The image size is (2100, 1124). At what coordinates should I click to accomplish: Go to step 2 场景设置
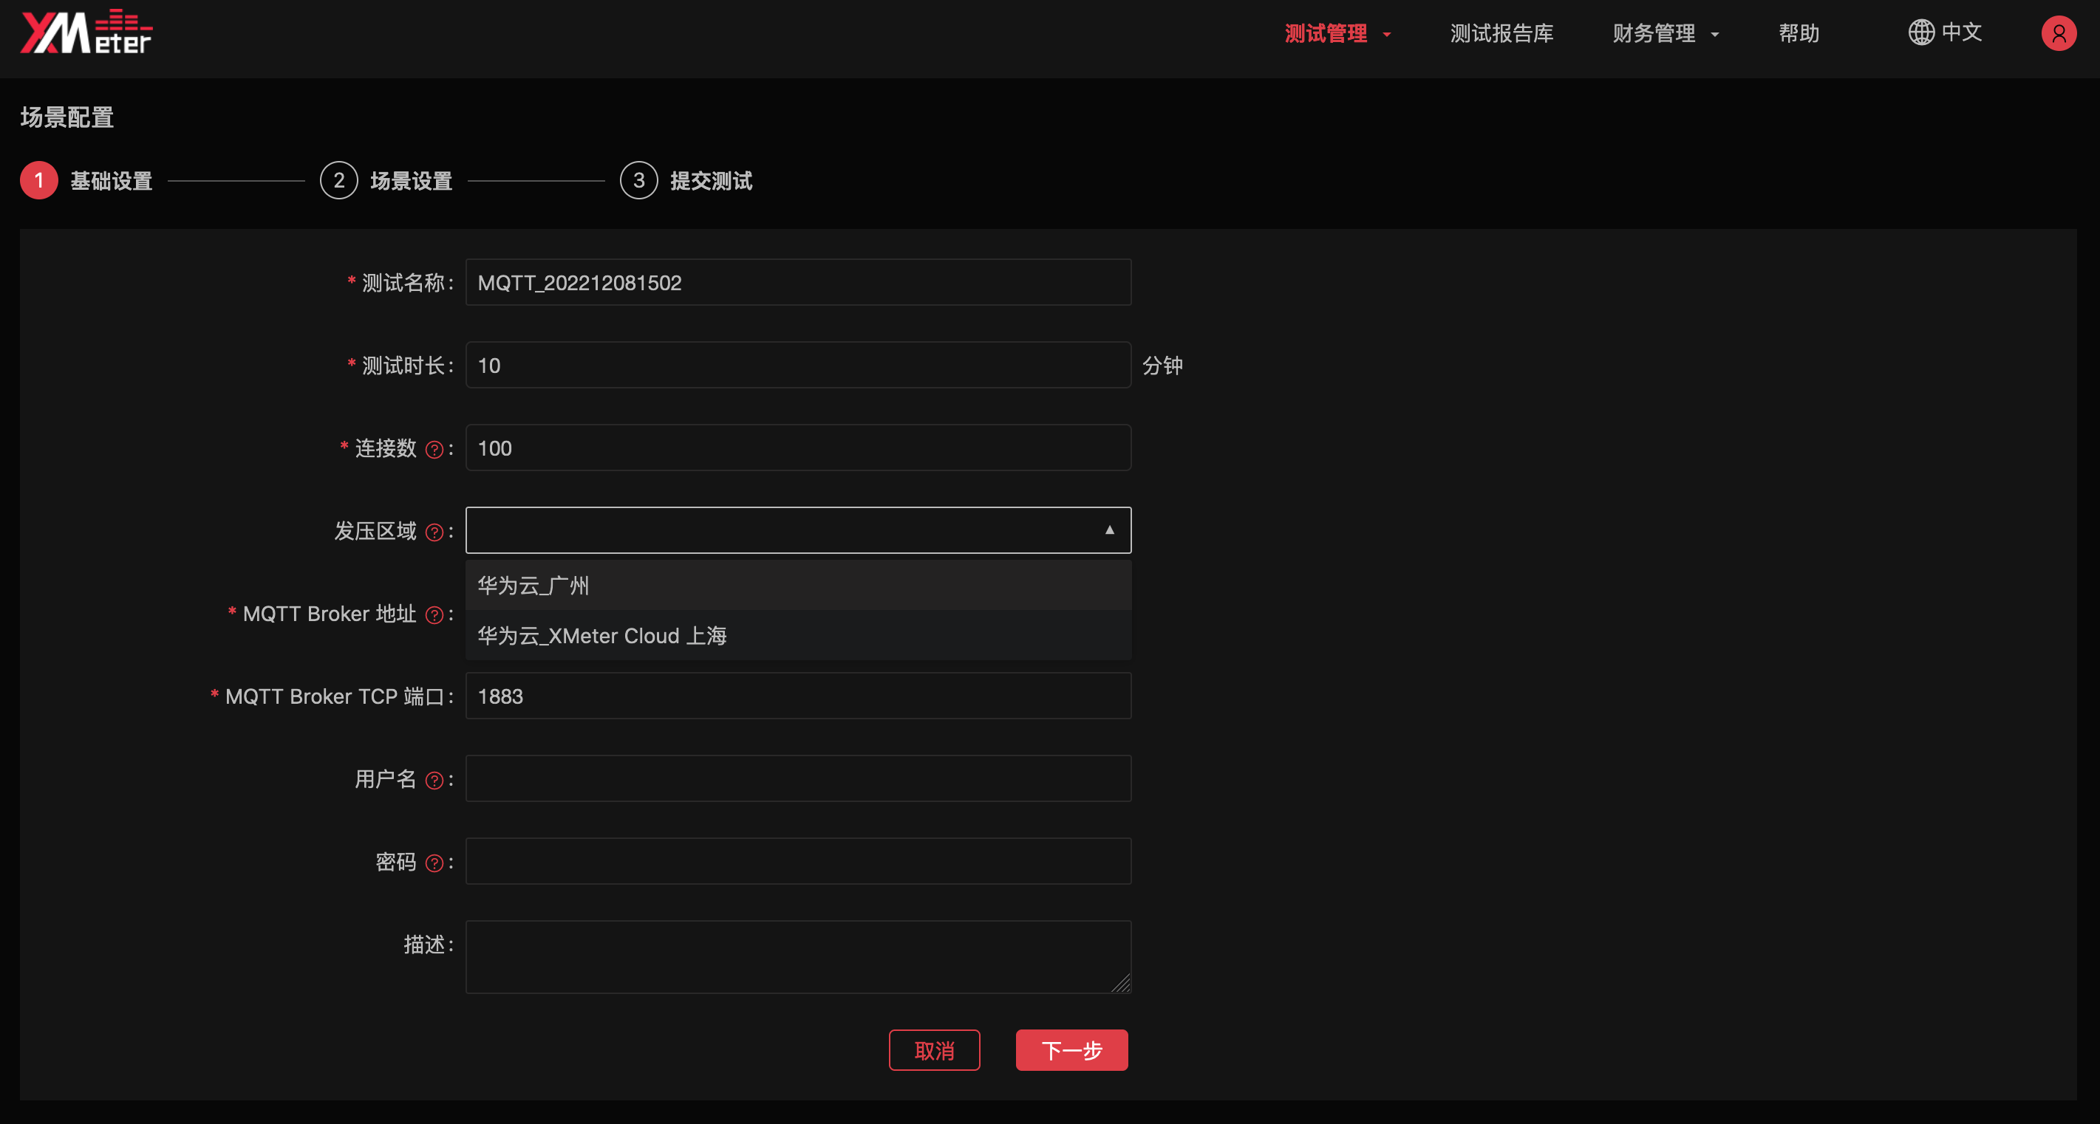[x=386, y=180]
